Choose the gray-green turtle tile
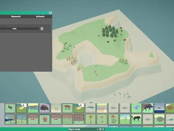Image resolution: width=174 pixels, height=131 pixels. click(x=159, y=119)
